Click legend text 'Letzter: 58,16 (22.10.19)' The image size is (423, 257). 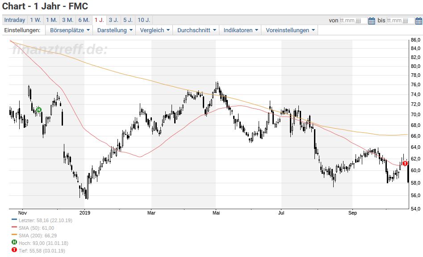point(45,220)
